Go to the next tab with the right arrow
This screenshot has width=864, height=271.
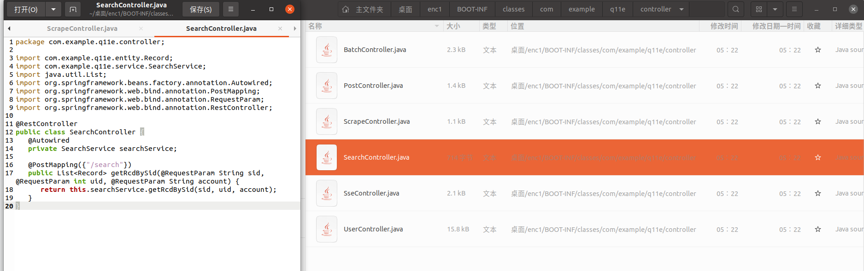(295, 29)
